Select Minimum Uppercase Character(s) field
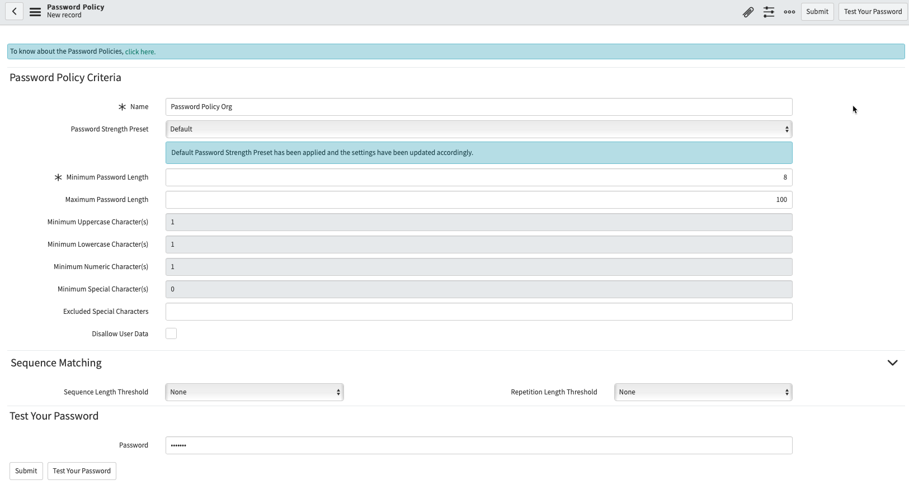909x494 pixels. [x=479, y=222]
